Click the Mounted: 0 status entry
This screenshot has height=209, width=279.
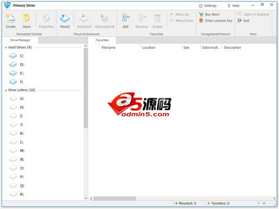point(186,203)
